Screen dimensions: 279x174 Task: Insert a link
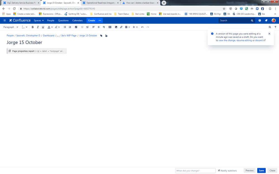pos(121,27)
